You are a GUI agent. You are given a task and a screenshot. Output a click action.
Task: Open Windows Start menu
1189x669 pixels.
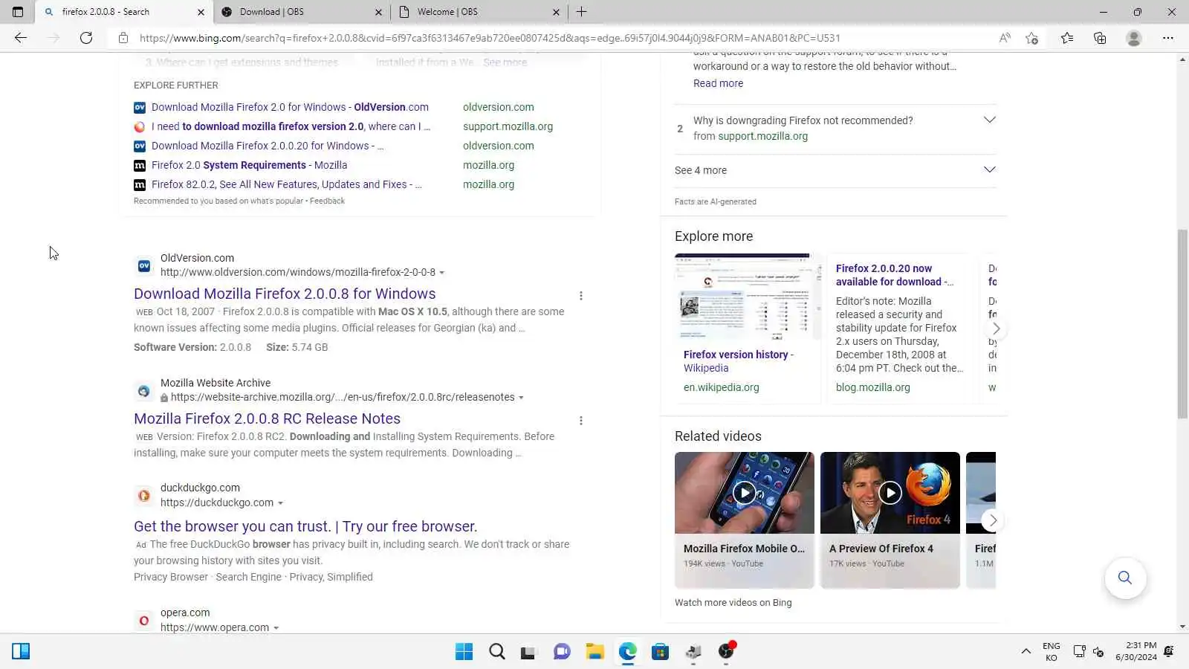[x=464, y=652]
